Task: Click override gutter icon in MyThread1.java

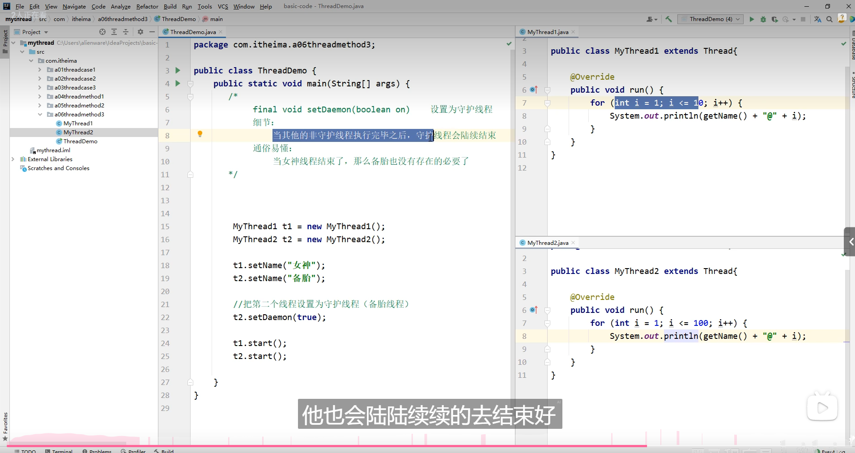Action: [x=533, y=90]
